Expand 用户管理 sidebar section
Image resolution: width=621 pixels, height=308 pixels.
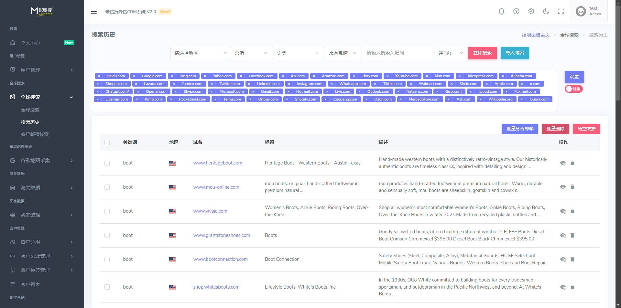[42, 70]
